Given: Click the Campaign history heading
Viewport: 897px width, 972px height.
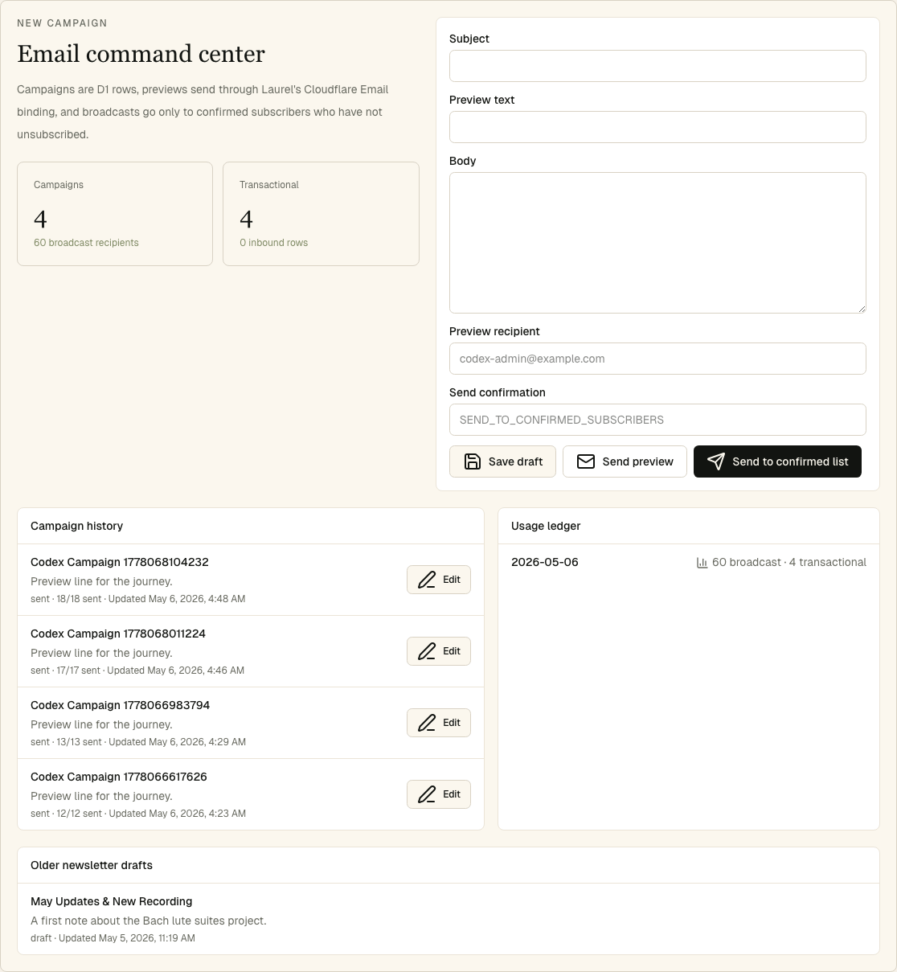Looking at the screenshot, I should pyautogui.click(x=77, y=526).
